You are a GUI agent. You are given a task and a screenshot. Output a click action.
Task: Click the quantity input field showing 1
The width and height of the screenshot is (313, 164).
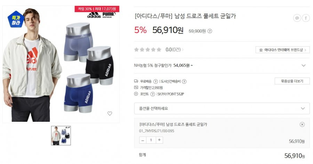[151, 140]
